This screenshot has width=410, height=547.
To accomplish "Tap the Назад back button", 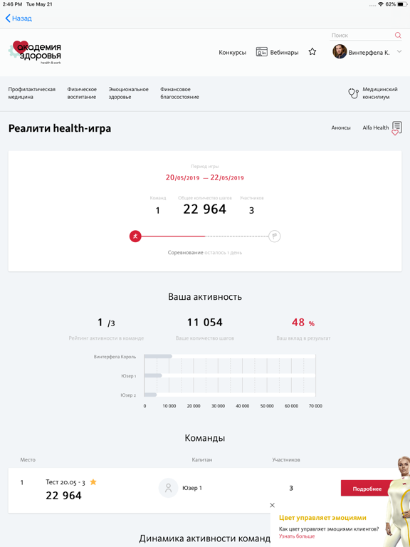I will point(19,19).
